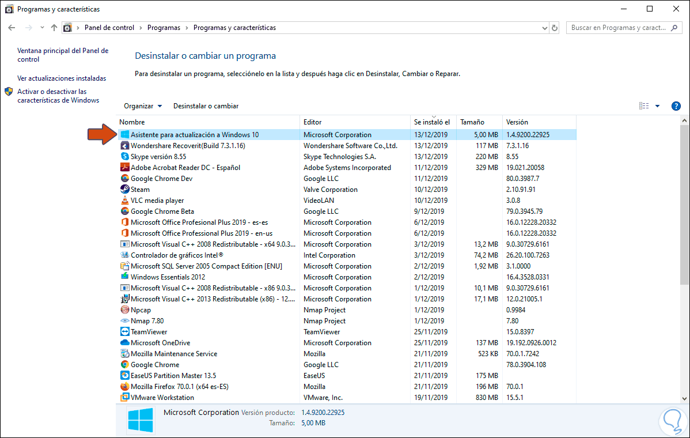The height and width of the screenshot is (438, 690).
Task: Click the SQL Server 2005 Compact Edition icon
Action: coord(124,266)
